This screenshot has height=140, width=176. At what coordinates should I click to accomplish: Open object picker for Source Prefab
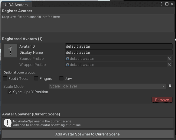point(170,58)
